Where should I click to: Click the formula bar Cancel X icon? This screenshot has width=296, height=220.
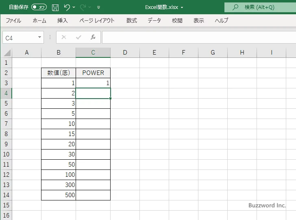pyautogui.click(x=64, y=37)
